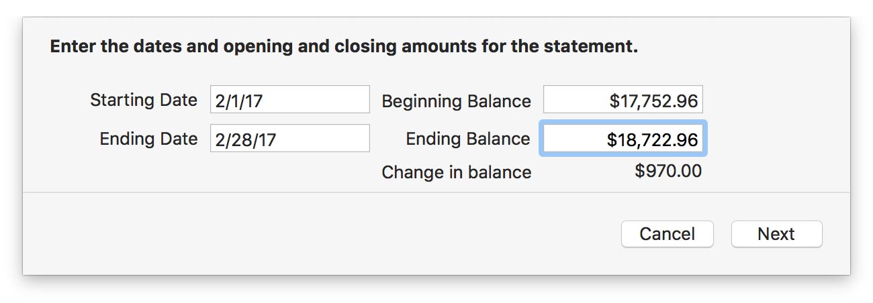Click the Next button
The width and height of the screenshot is (873, 303).
pos(776,234)
